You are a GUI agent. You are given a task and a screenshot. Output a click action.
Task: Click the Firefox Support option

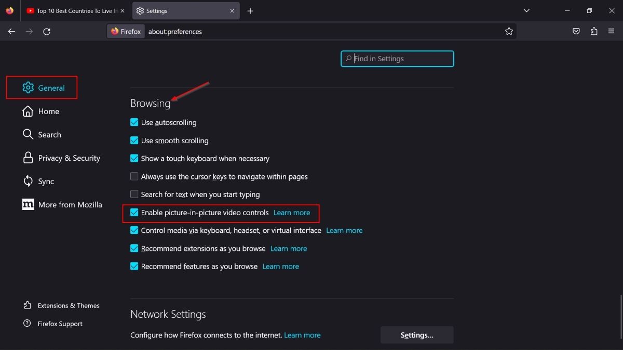click(x=59, y=324)
